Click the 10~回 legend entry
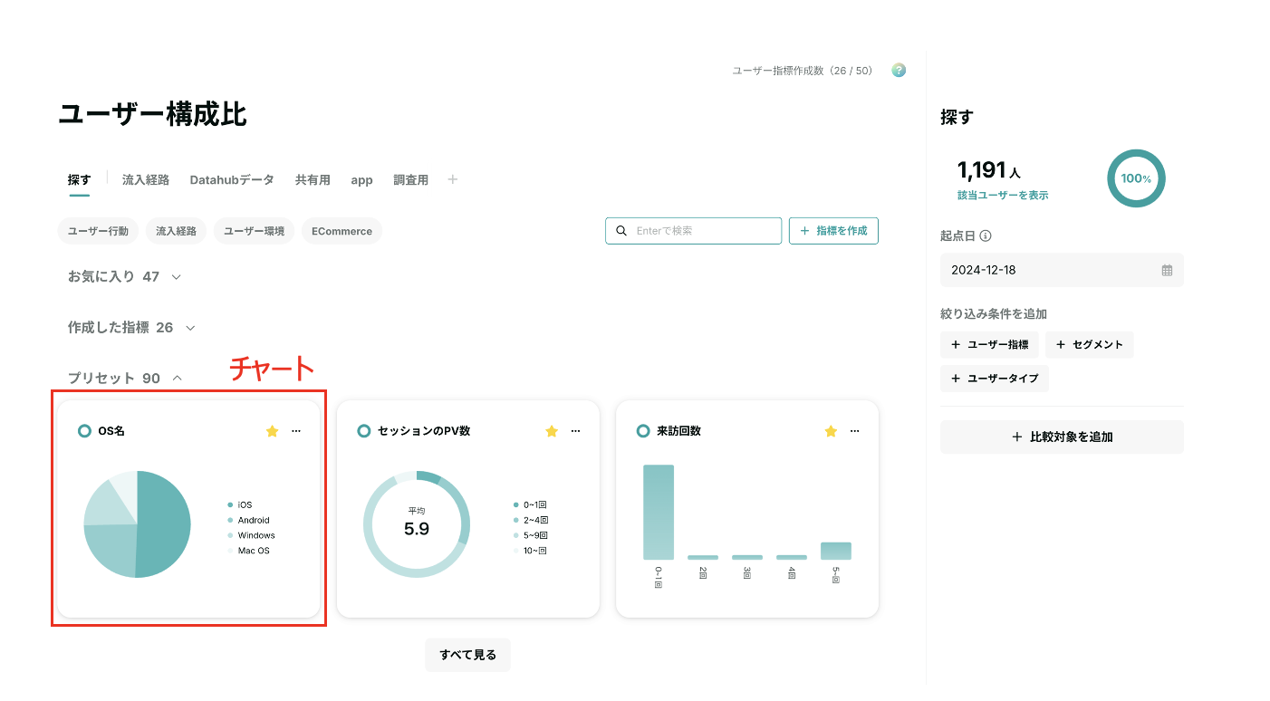This screenshot has height=701, width=1270. tap(530, 551)
